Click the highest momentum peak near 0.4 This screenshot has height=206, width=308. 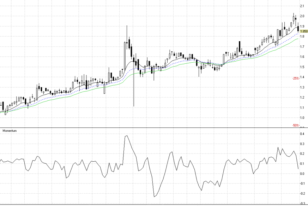pyautogui.click(x=127, y=136)
